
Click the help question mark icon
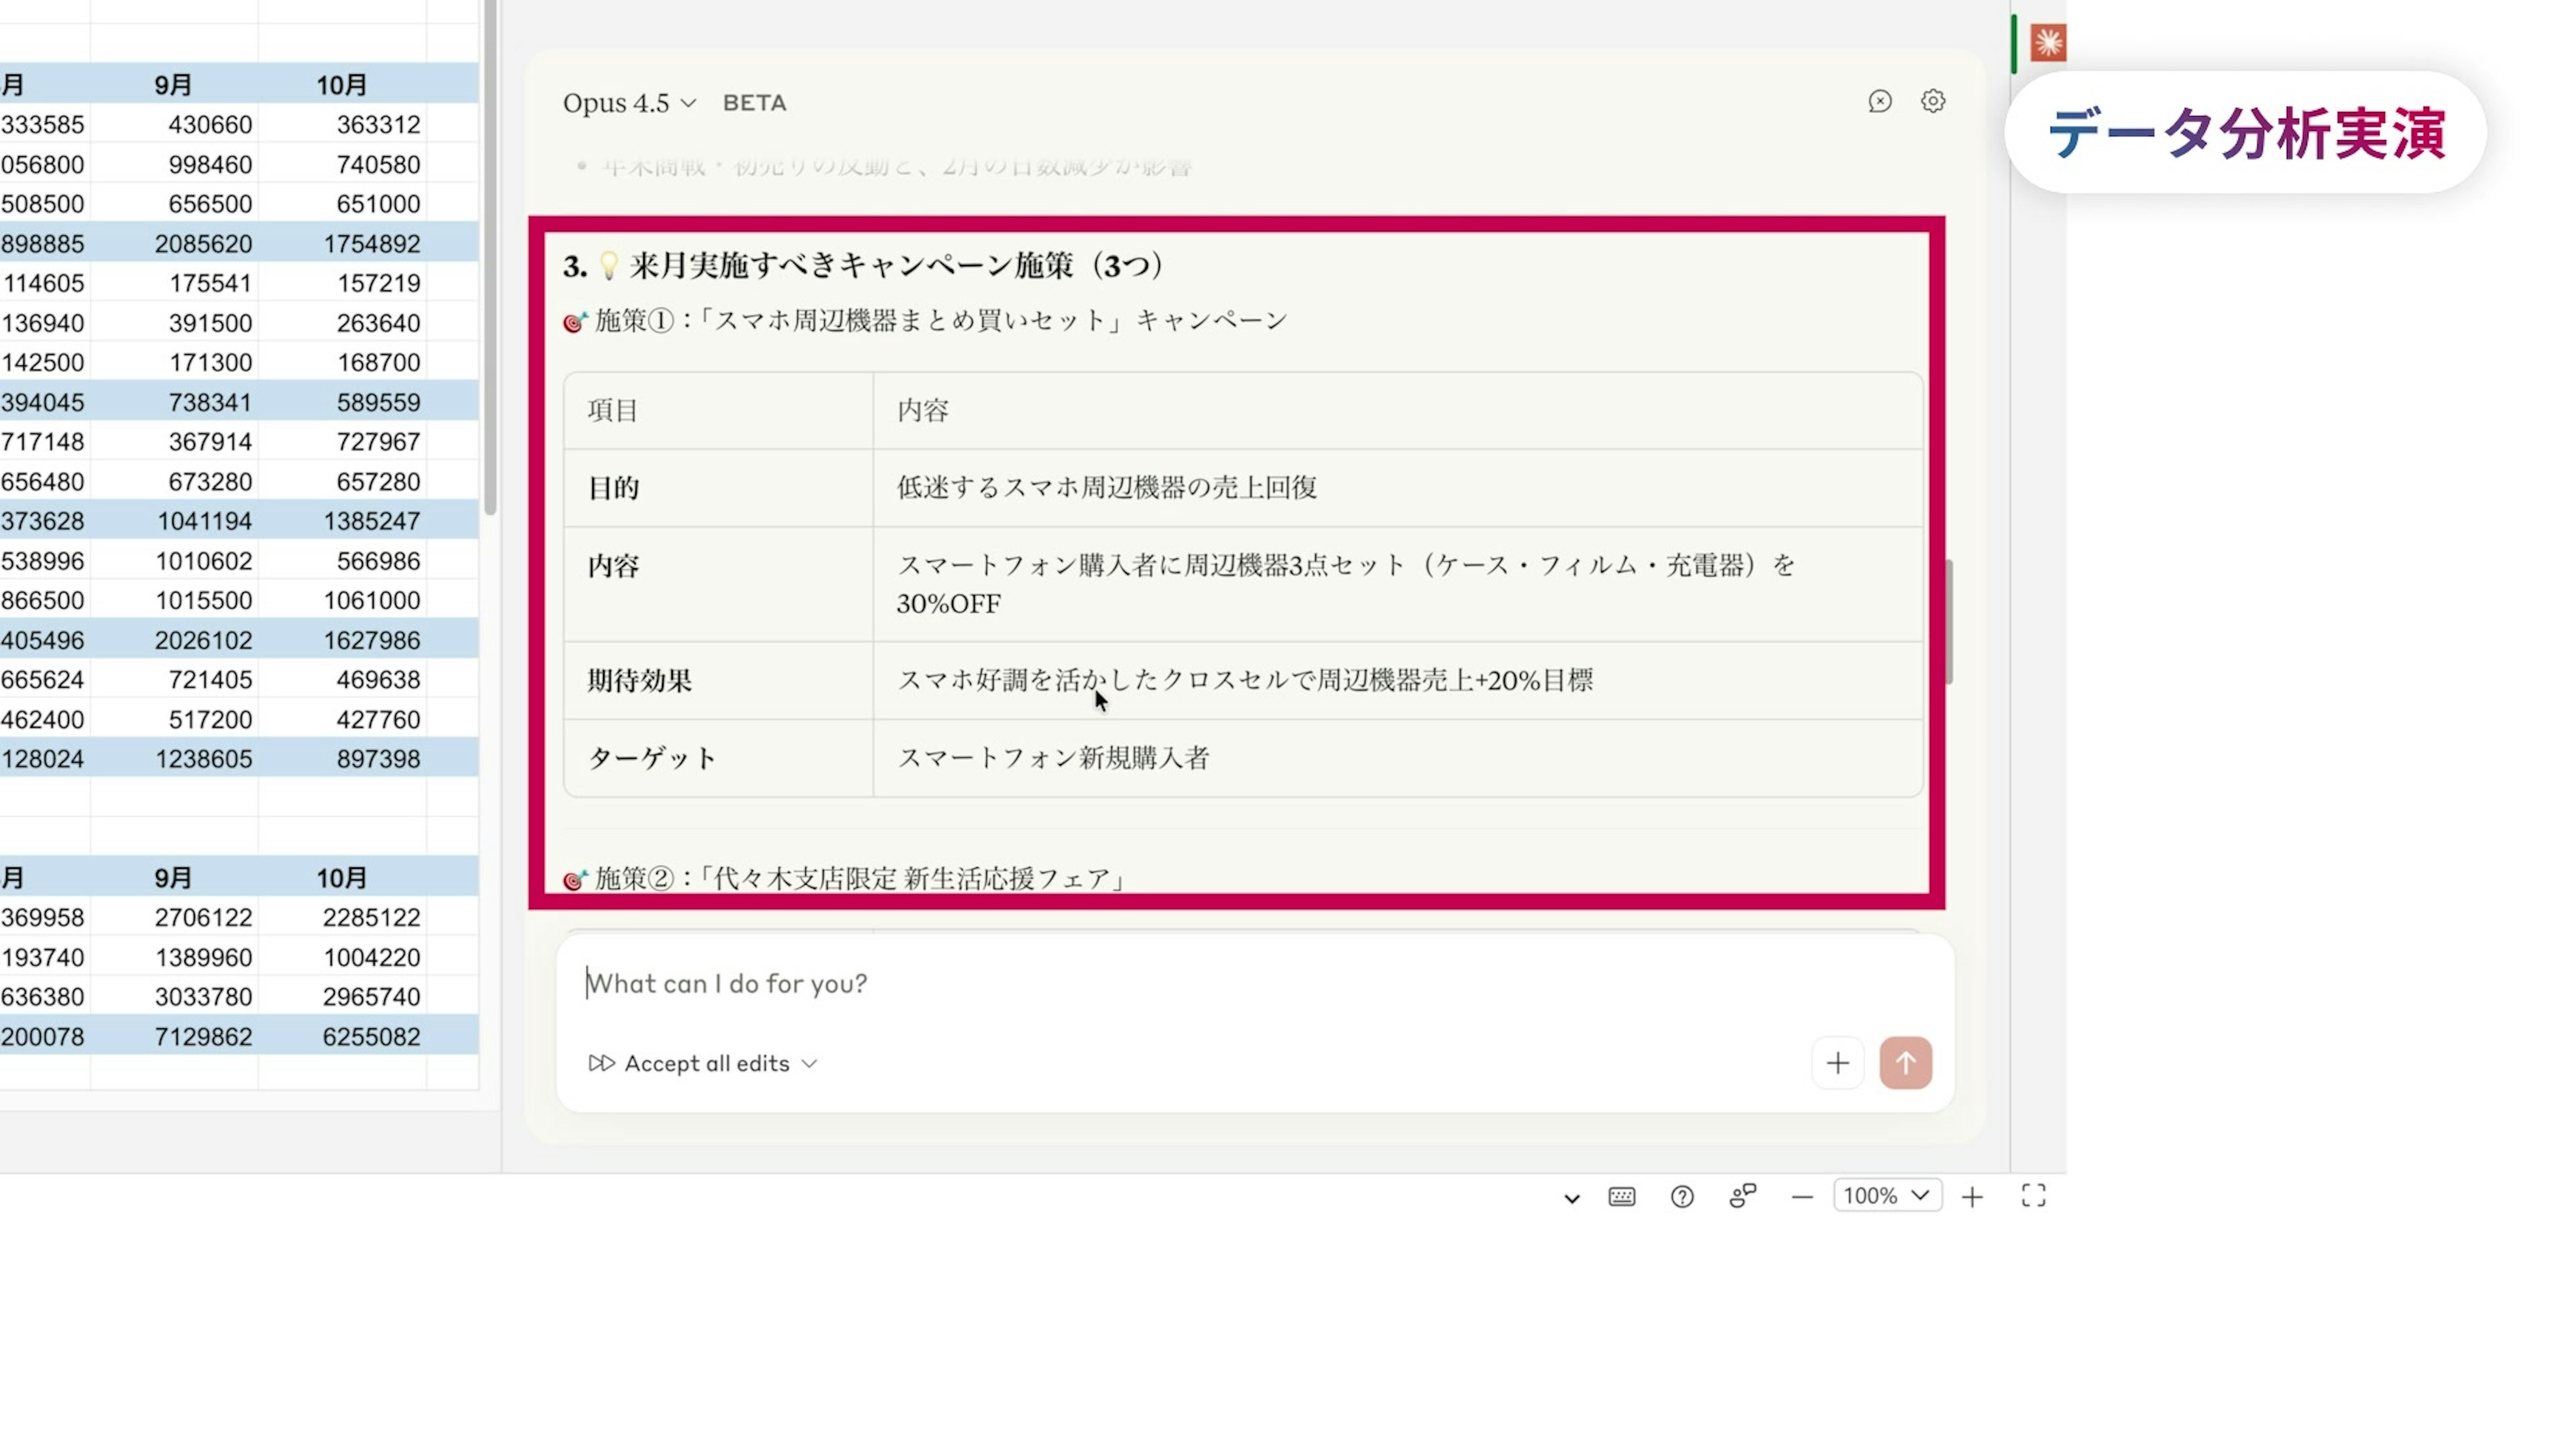point(1682,1197)
